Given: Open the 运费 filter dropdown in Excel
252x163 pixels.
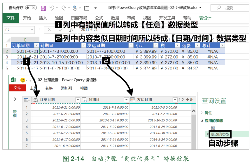Looking at the screenshot, I should (x=197, y=45).
